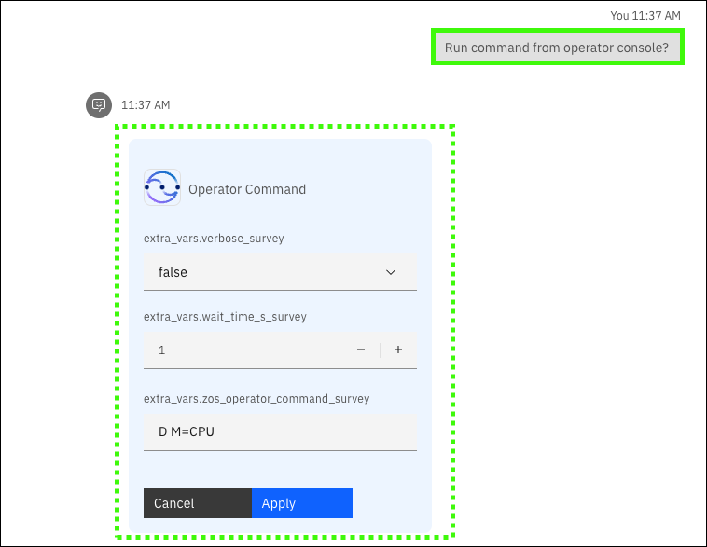The width and height of the screenshot is (707, 547).
Task: Click the chatbot avatar icon
Action: click(99, 105)
